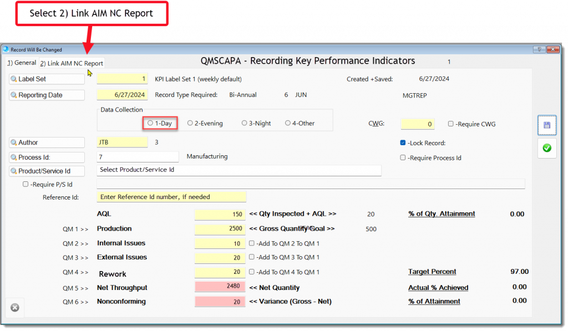Image resolution: width=568 pixels, height=331 pixels.
Task: Click the Actual % Achieved link
Action: pyautogui.click(x=438, y=288)
